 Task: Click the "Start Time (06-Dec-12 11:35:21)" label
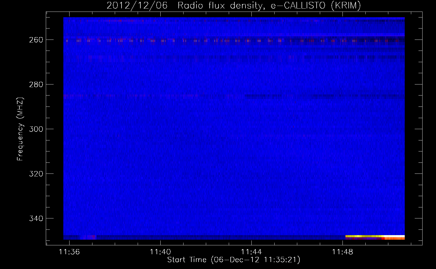pyautogui.click(x=234, y=260)
